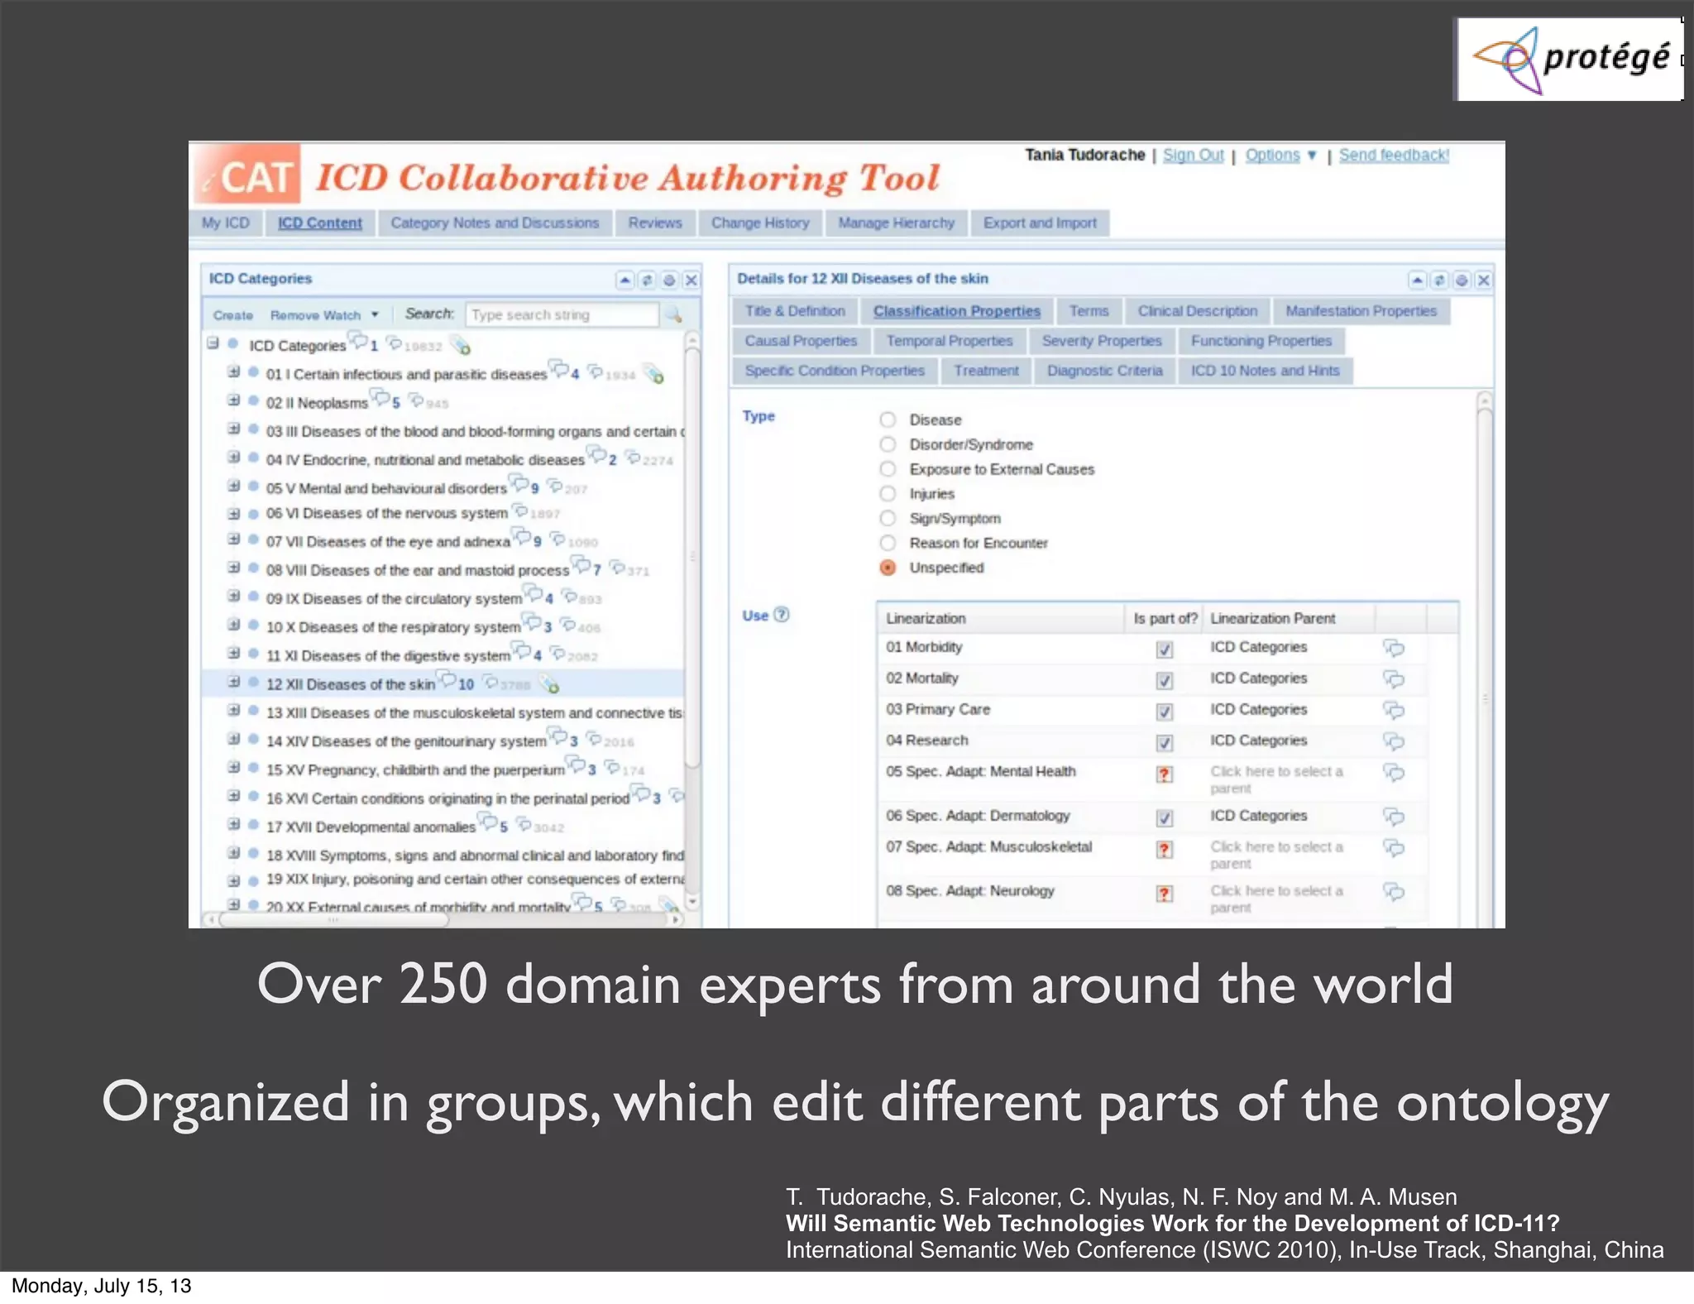1694x1304 pixels.
Task: Click the Create button in ICD Categories
Action: coord(233,315)
